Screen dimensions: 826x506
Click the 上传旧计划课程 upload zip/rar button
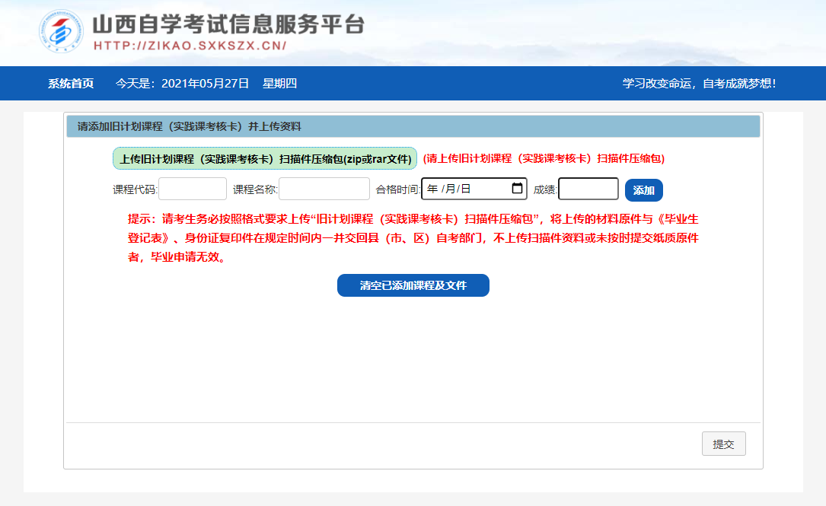(265, 159)
